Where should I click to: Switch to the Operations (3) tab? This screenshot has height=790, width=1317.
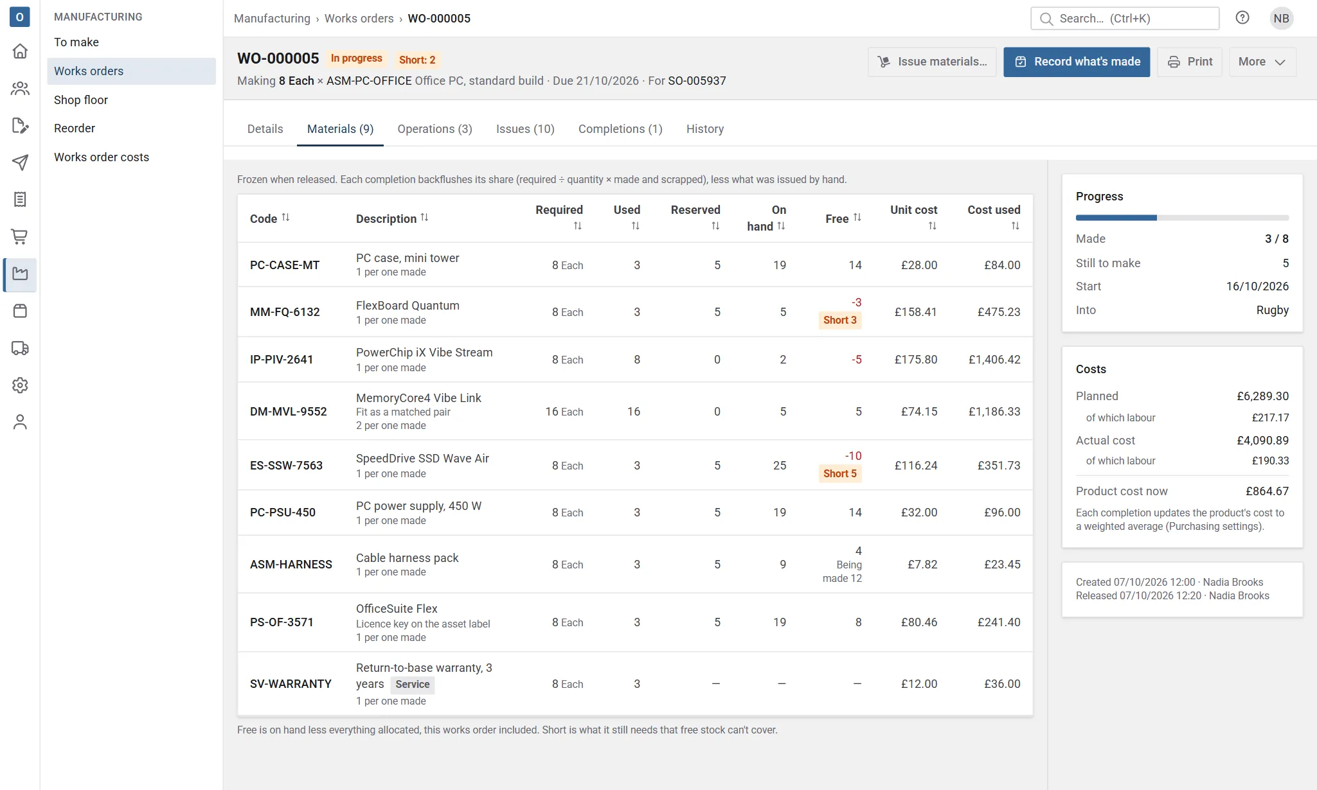click(x=435, y=129)
